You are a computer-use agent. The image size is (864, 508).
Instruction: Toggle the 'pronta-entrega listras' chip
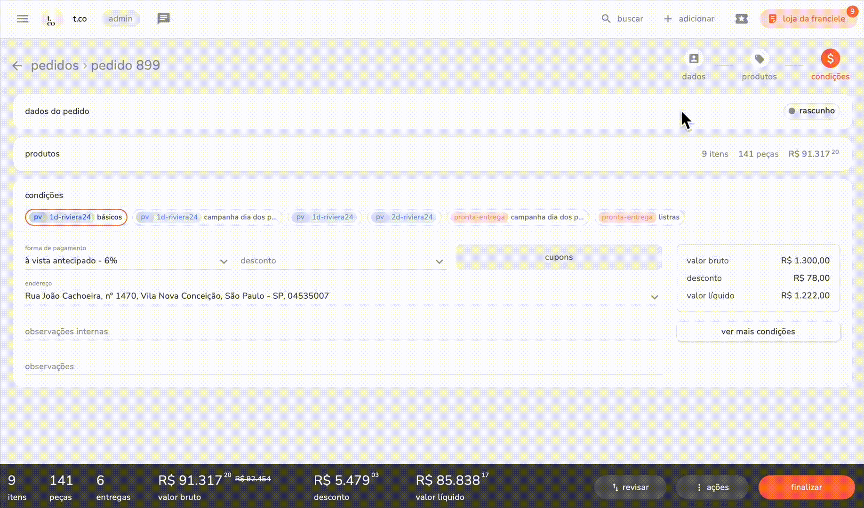(x=639, y=217)
